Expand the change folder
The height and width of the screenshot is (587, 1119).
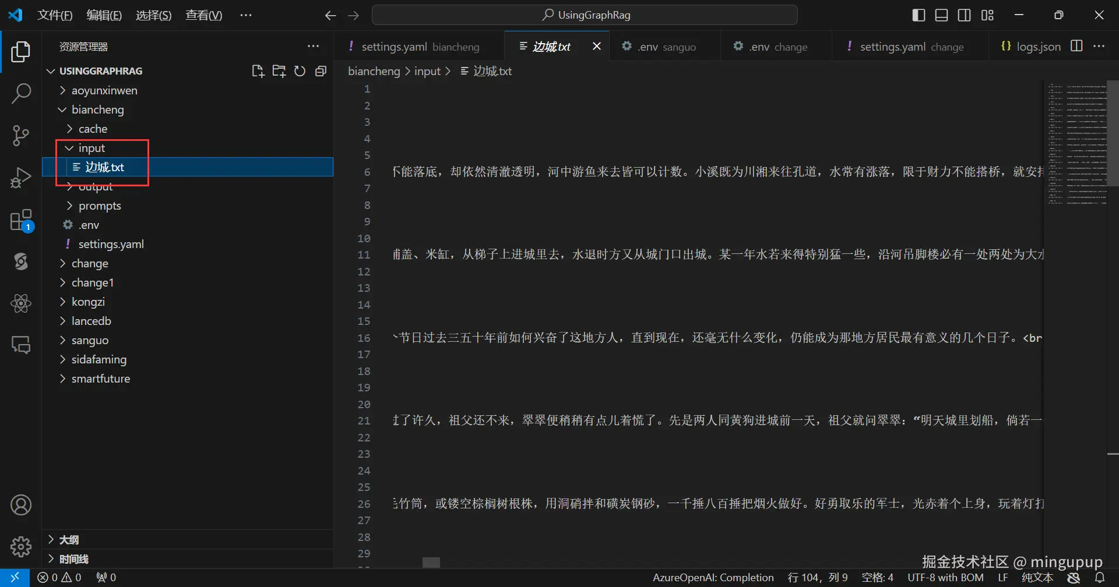(188, 263)
